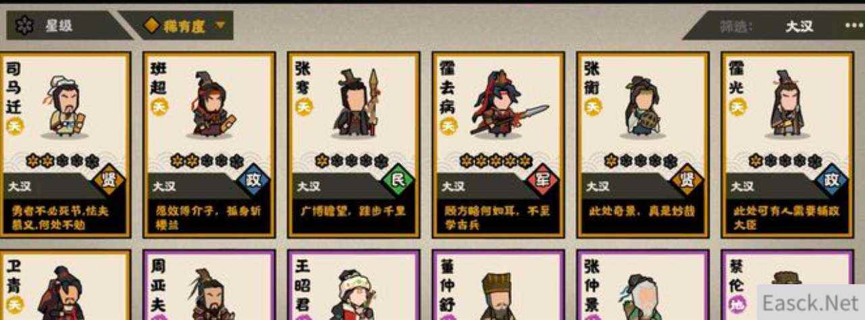This screenshot has height=320, width=865.
Task: Click the red 军 badge on 霍去病's card
Action: tap(542, 181)
